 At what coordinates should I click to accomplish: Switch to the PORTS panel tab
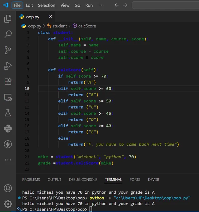coord(135,180)
